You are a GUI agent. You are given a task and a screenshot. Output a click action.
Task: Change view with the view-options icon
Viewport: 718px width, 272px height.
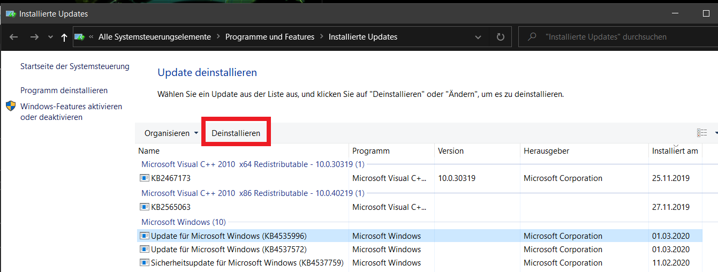click(x=702, y=133)
